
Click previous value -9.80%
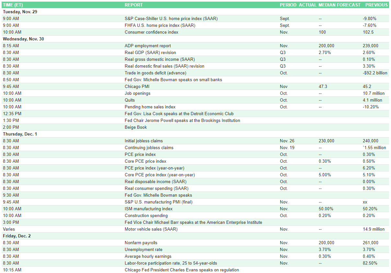point(370,18)
